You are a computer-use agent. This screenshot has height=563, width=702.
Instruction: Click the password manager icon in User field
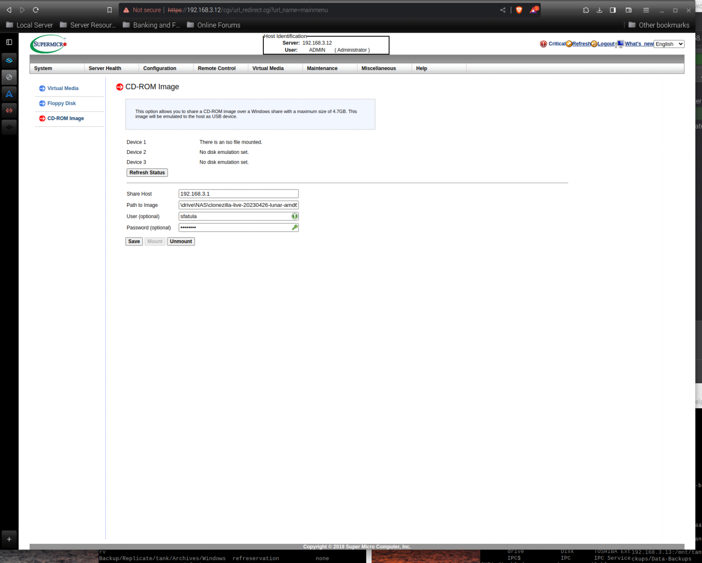[295, 216]
